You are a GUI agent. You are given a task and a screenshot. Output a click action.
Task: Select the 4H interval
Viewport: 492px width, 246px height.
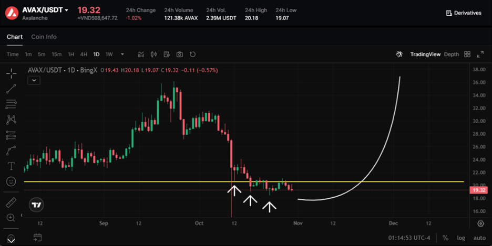pyautogui.click(x=84, y=55)
